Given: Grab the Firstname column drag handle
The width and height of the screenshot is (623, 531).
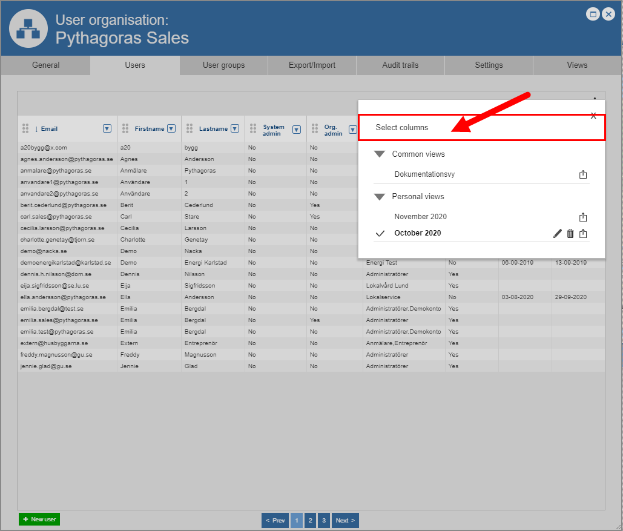Looking at the screenshot, I should tap(125, 128).
